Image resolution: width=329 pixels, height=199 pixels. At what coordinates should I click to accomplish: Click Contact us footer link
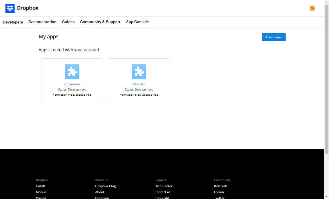163,192
